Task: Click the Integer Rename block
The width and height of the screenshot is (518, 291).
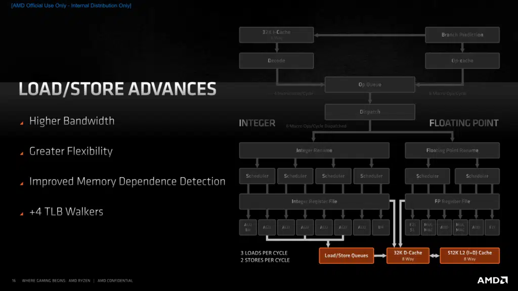Action: click(x=314, y=151)
